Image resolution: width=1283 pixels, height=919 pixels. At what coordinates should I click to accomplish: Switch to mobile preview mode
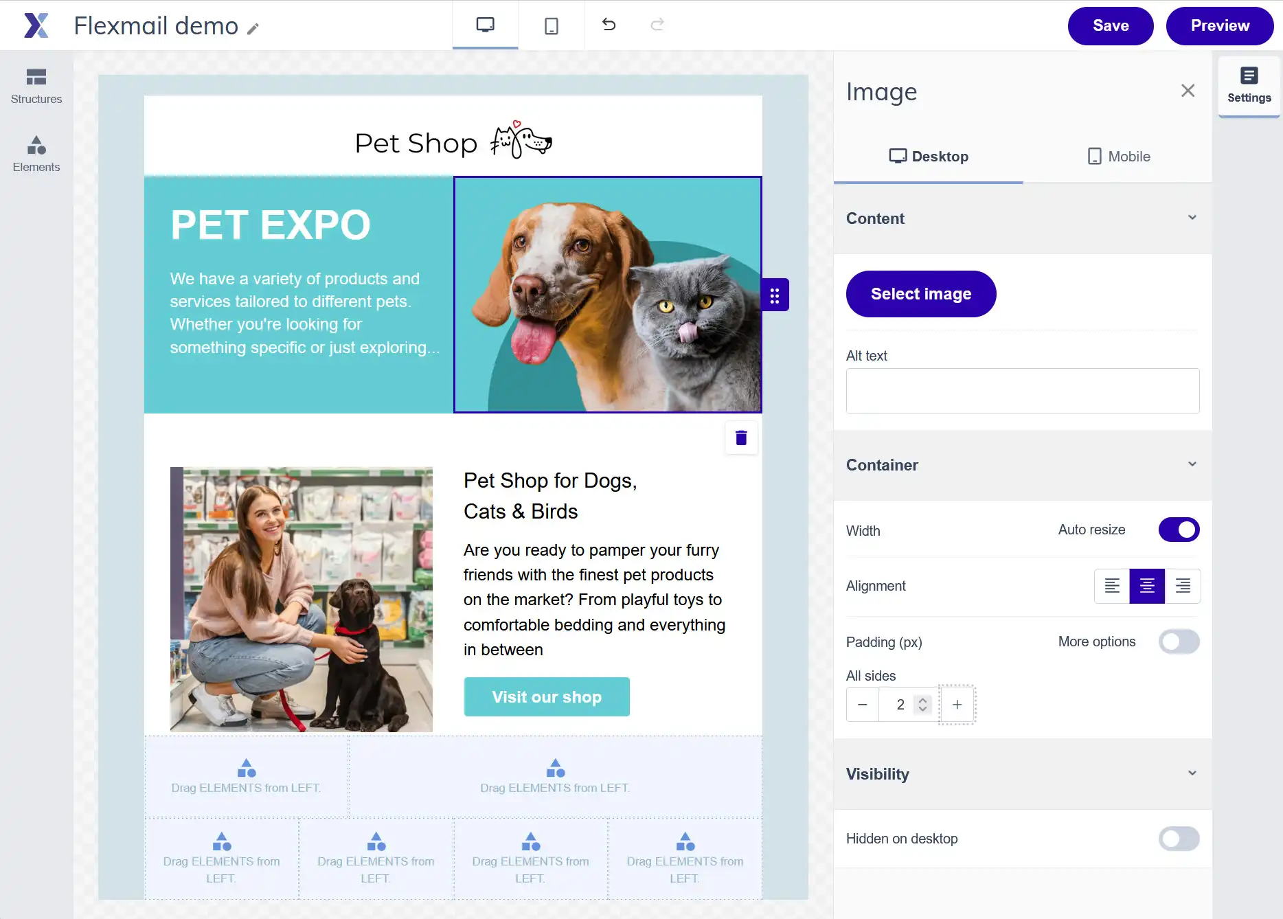[551, 25]
